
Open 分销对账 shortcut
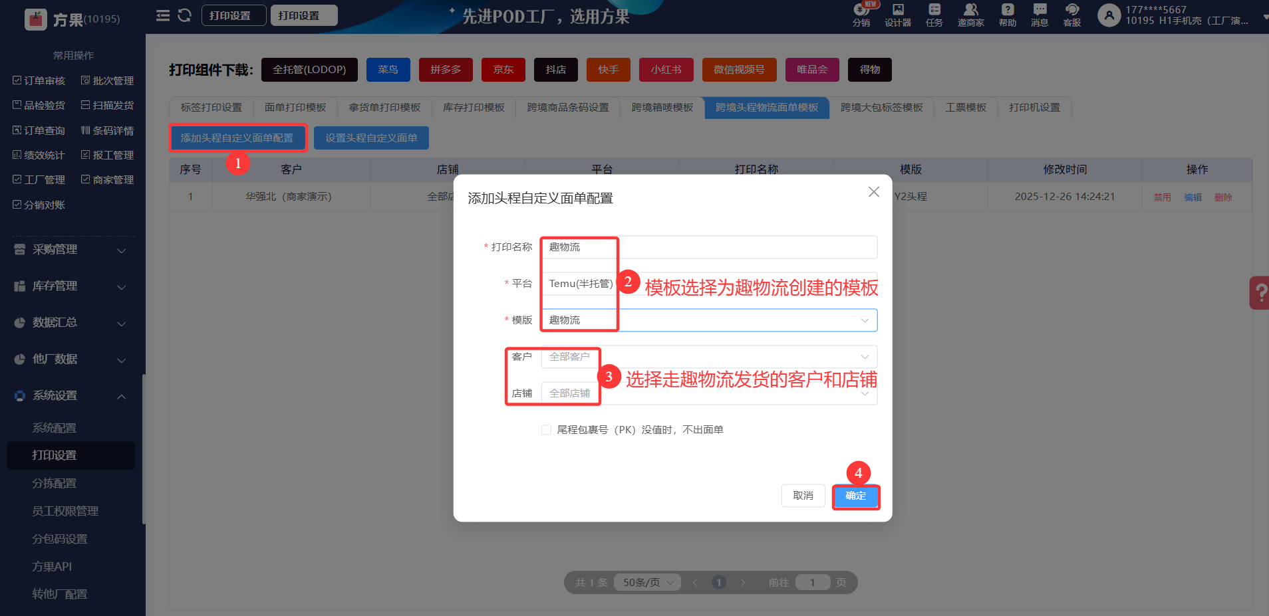[x=39, y=205]
